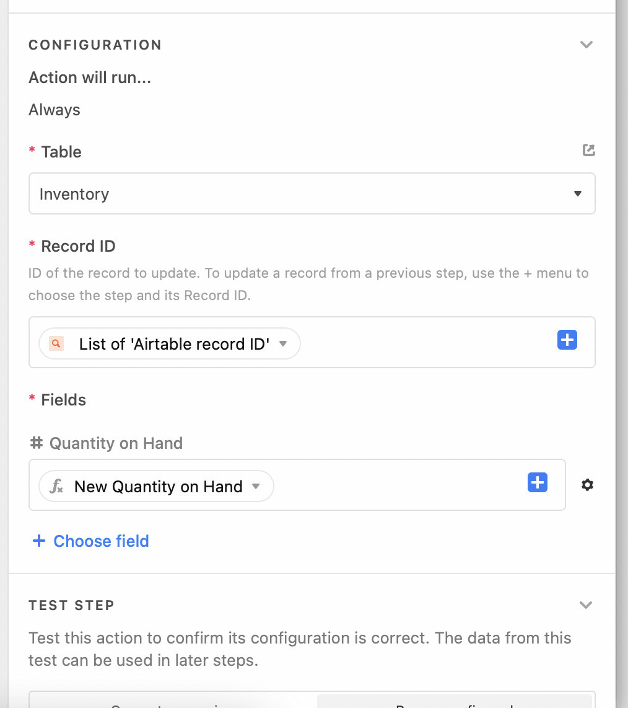Click blue plus button in Record ID field
The image size is (628, 708).
click(567, 340)
